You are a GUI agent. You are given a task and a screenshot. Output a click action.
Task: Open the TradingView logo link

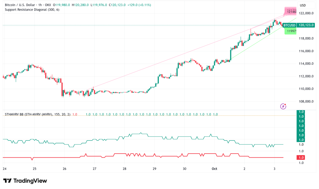coord(25,181)
